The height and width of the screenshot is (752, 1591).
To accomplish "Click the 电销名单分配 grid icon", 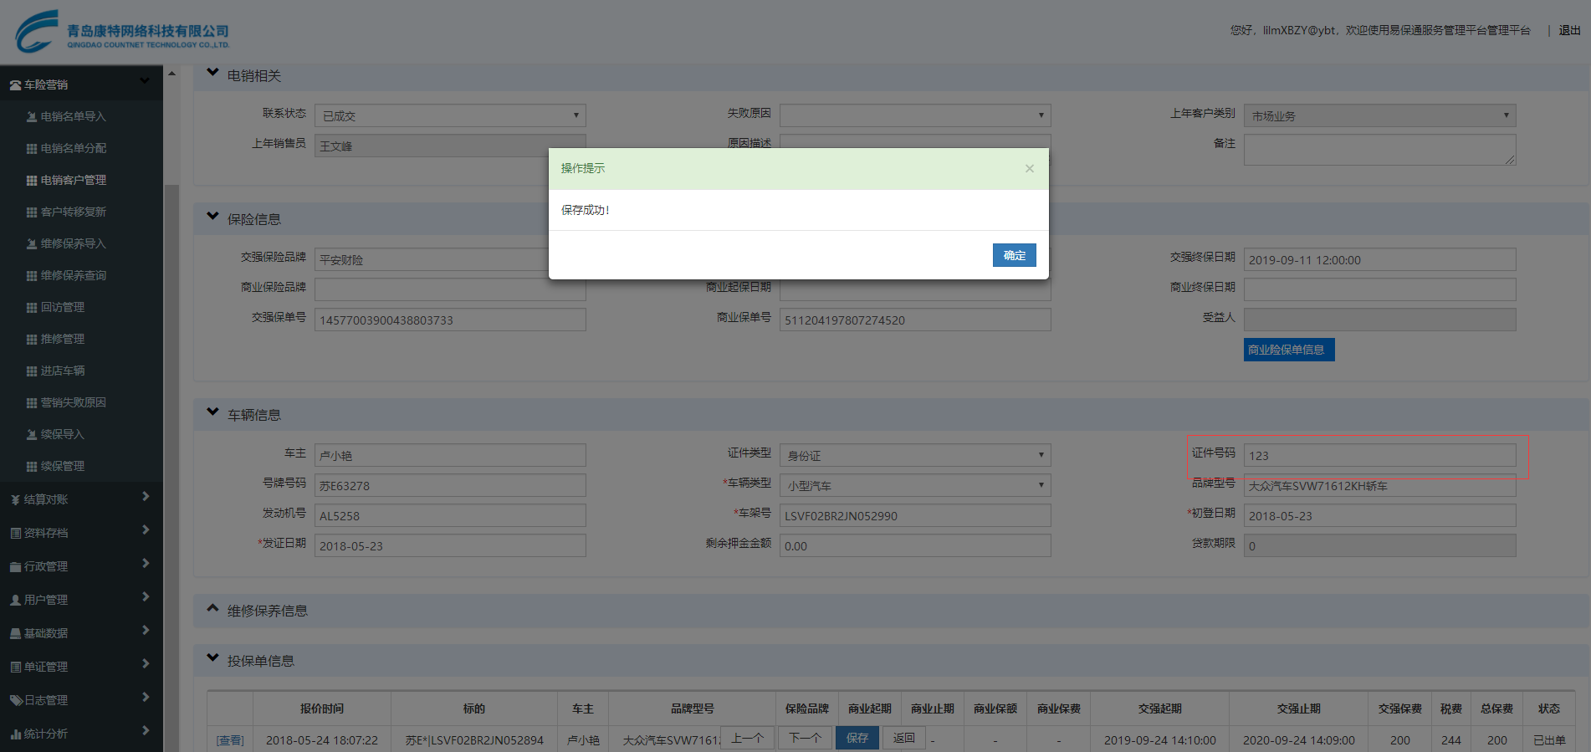I will [32, 149].
